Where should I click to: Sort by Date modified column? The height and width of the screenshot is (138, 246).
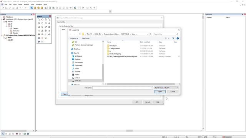pyautogui.click(x=145, y=42)
